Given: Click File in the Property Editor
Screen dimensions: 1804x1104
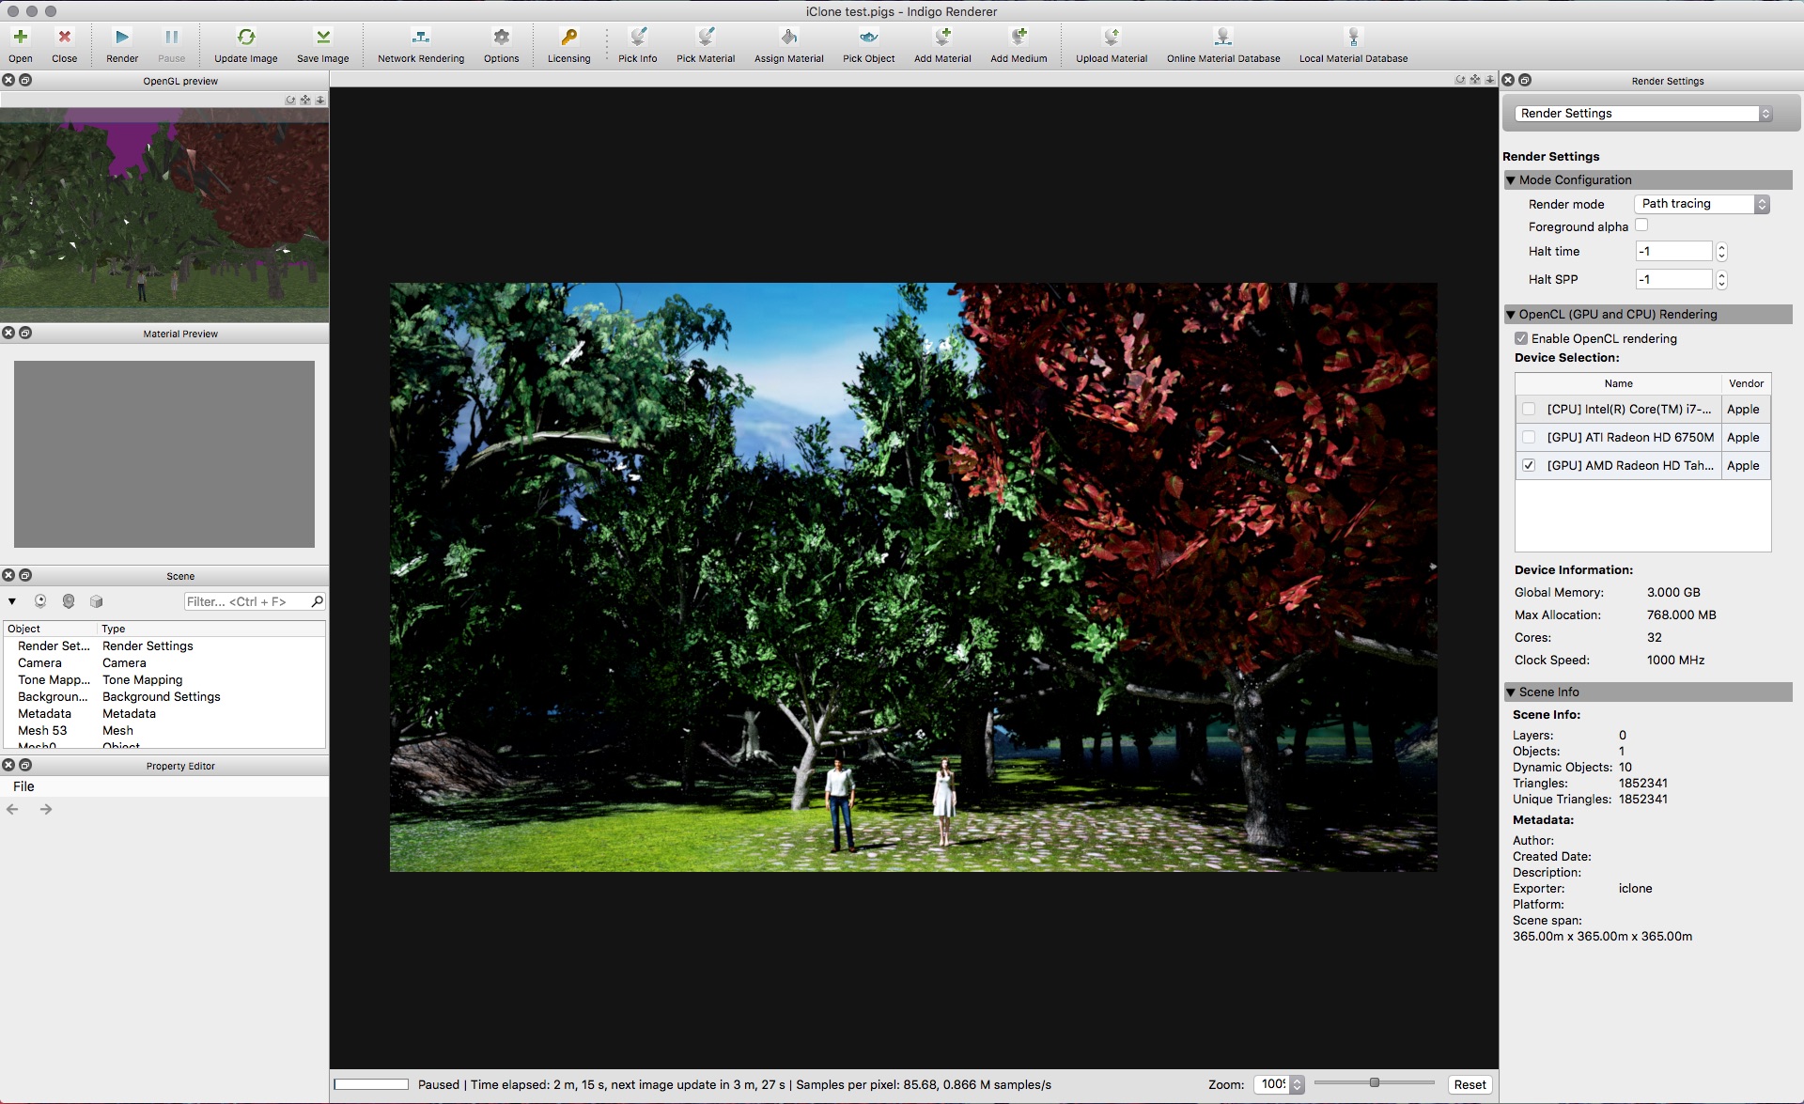Looking at the screenshot, I should tap(23, 786).
